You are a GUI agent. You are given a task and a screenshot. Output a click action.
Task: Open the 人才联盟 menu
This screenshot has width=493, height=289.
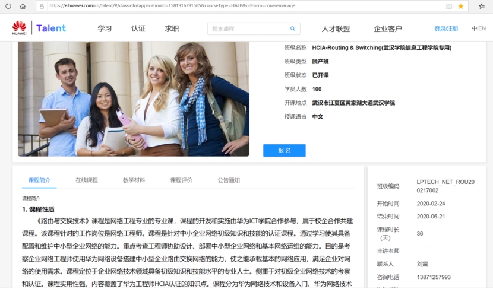click(x=336, y=29)
